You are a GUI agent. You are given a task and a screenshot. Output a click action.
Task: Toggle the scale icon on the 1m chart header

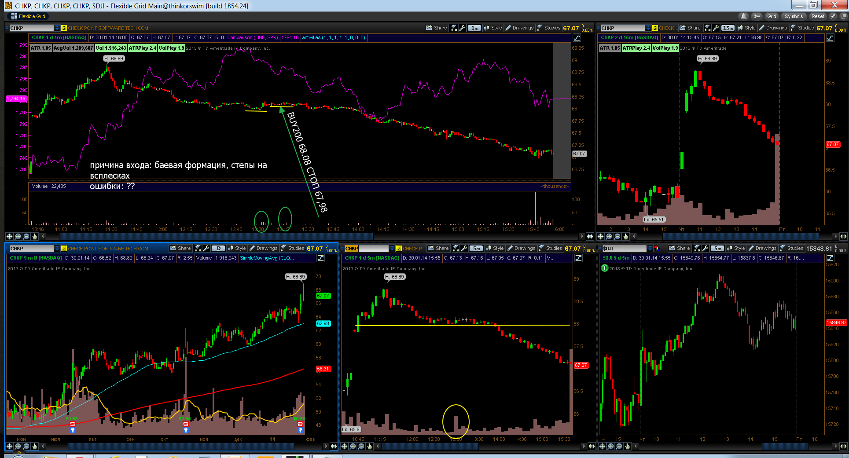click(577, 38)
